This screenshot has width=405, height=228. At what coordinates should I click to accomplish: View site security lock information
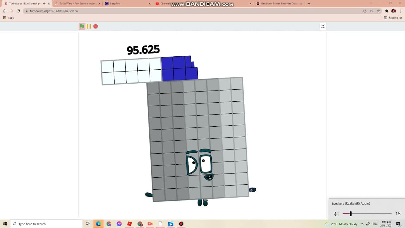click(27, 11)
